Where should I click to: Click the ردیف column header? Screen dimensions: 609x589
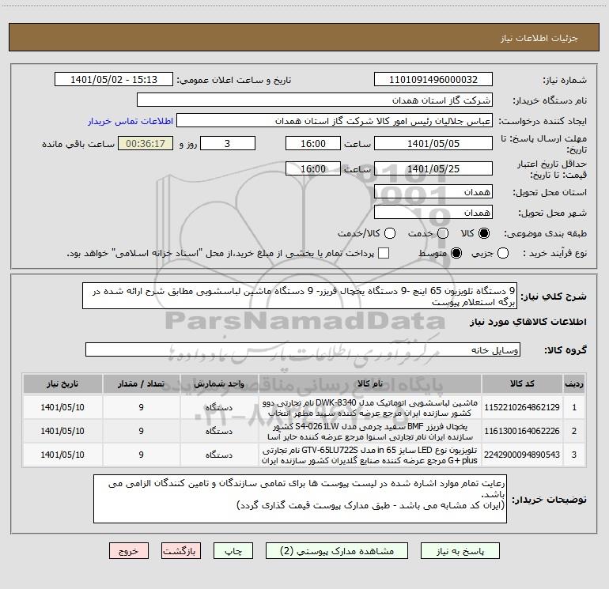[x=574, y=384]
